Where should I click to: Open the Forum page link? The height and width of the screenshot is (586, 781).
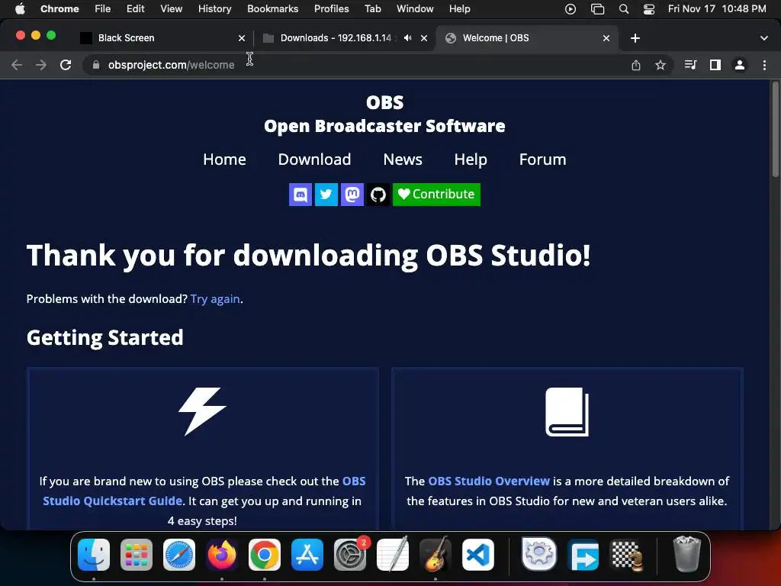[542, 159]
